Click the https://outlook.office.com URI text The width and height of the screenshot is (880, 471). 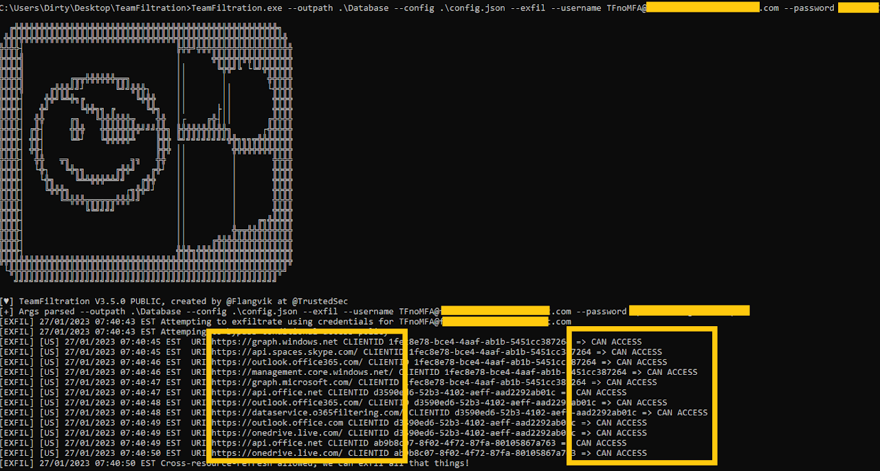click(278, 423)
